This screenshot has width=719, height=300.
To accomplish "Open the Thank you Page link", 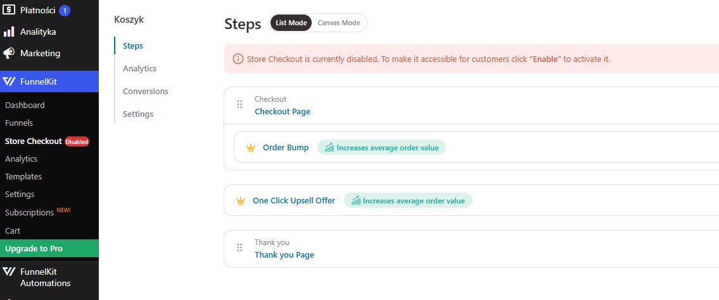I will click(284, 255).
